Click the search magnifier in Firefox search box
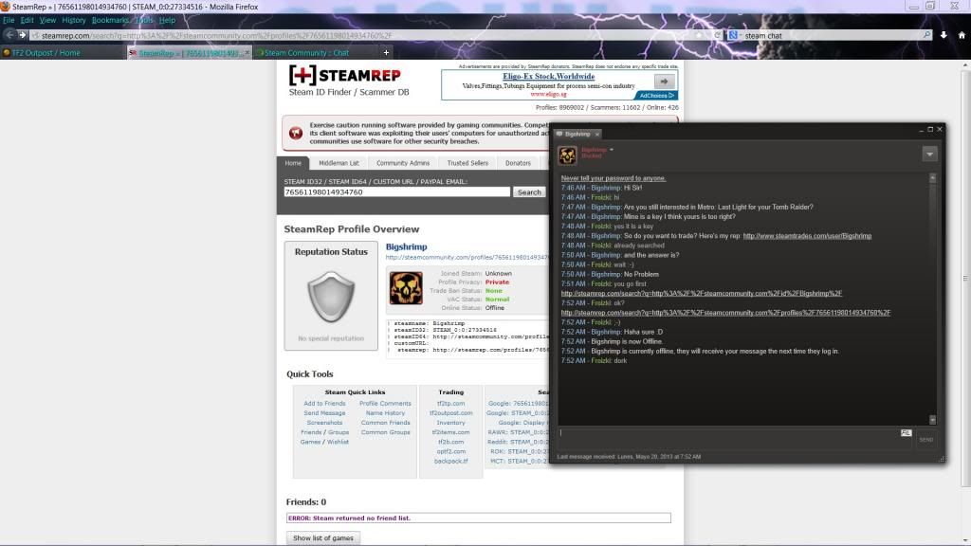Viewport: 971px width, 546px height. (x=926, y=35)
